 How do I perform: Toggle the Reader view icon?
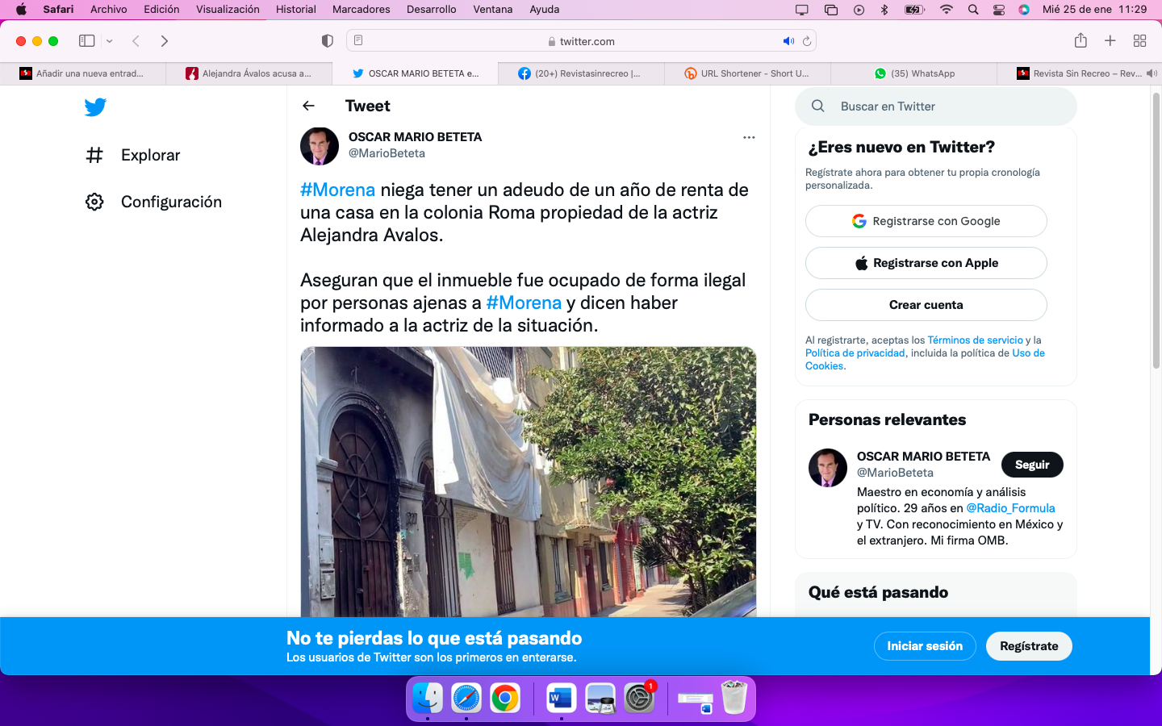[x=358, y=41]
